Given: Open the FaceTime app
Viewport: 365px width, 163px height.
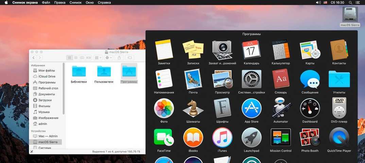Looking at the screenshot, I should [x=164, y=138].
